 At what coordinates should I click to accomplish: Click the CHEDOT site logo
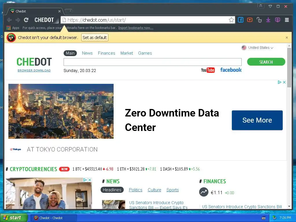(34, 62)
